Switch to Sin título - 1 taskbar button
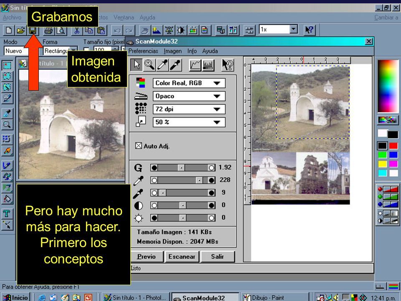 [x=135, y=297]
